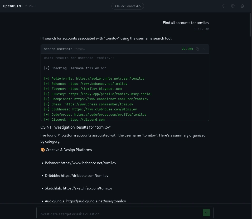Click the 'Checking username tomilov on:' line

tap(75, 68)
